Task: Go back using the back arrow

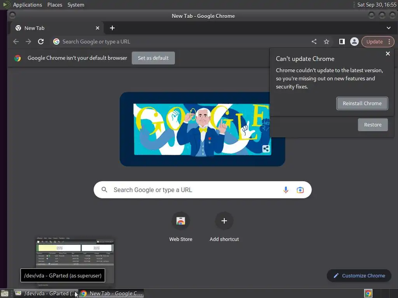Action: [16, 42]
